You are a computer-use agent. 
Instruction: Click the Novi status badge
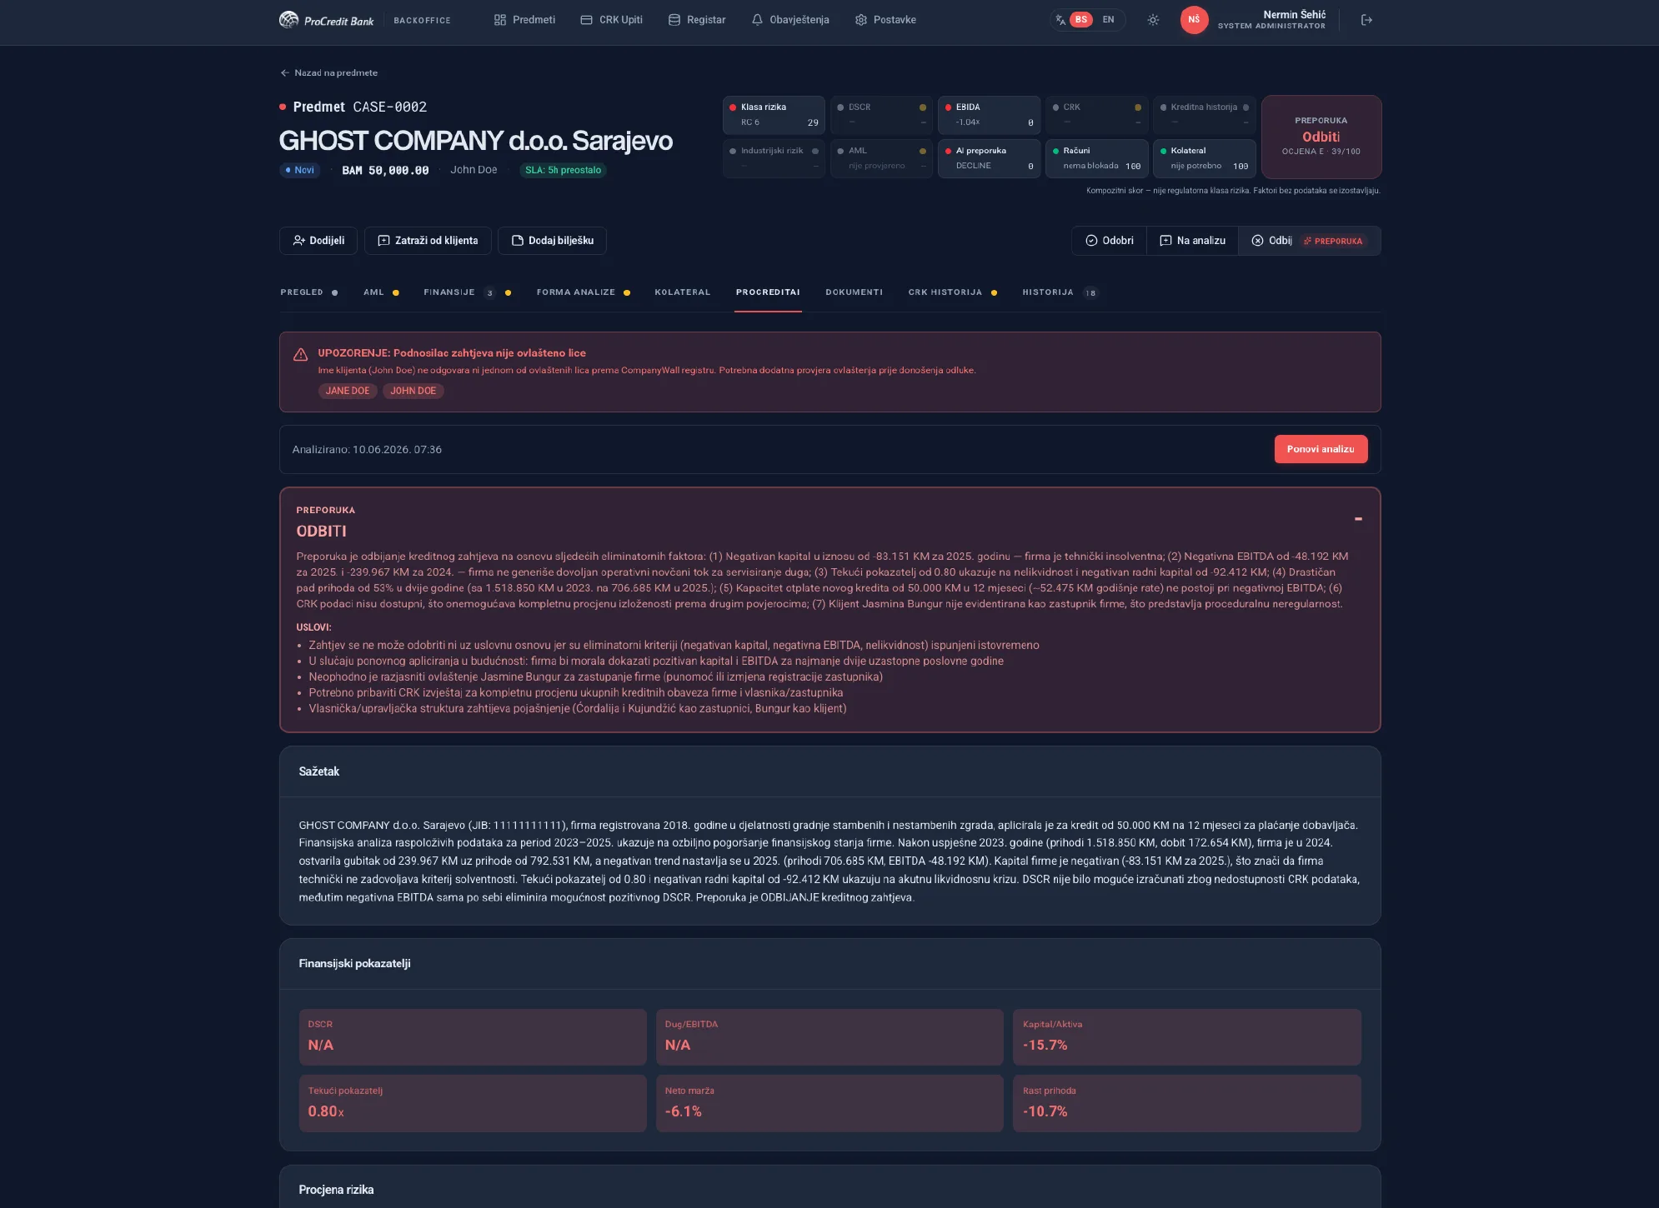[299, 170]
